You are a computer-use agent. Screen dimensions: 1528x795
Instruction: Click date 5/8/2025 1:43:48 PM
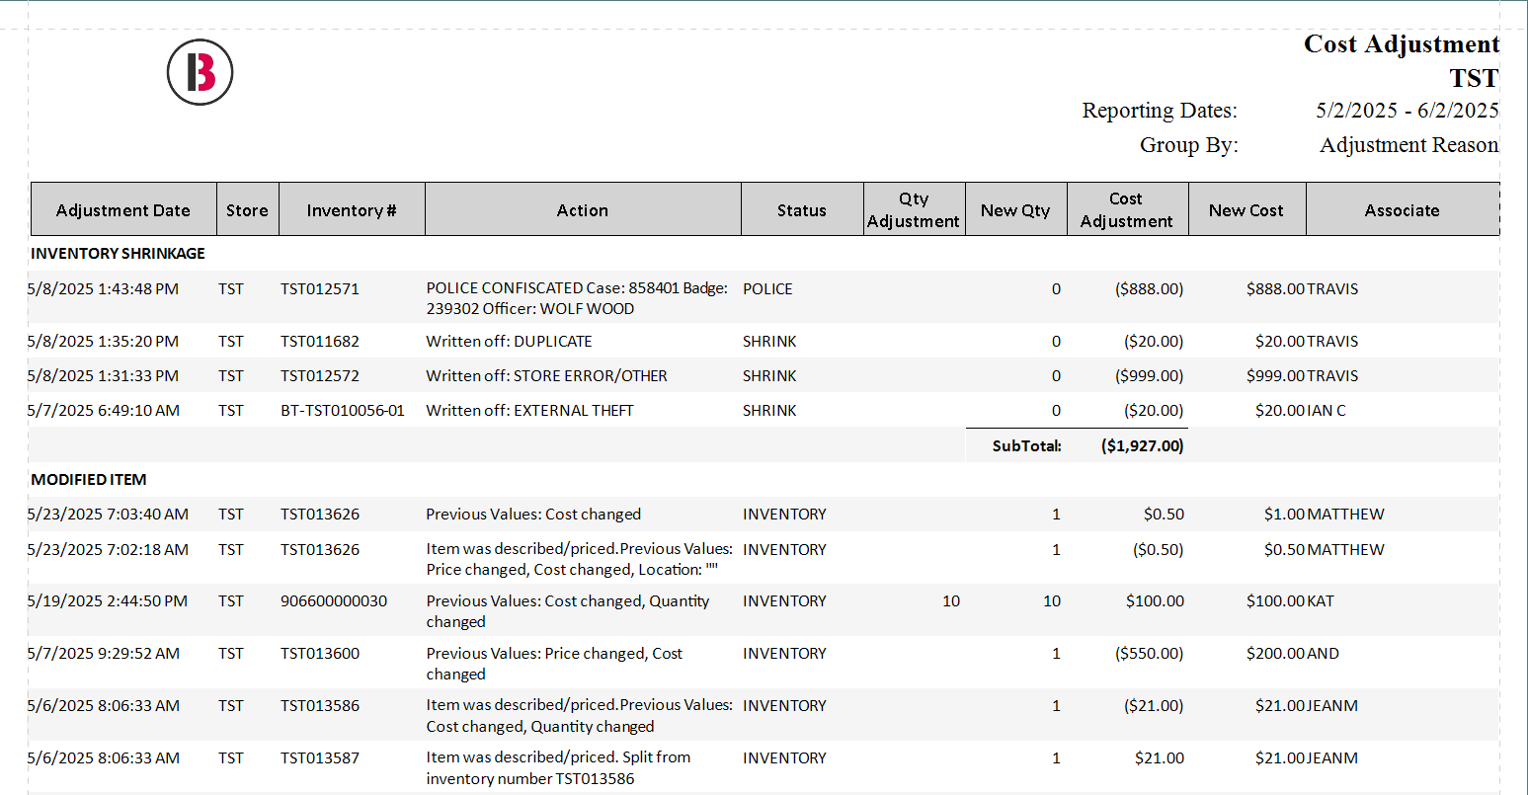103,288
